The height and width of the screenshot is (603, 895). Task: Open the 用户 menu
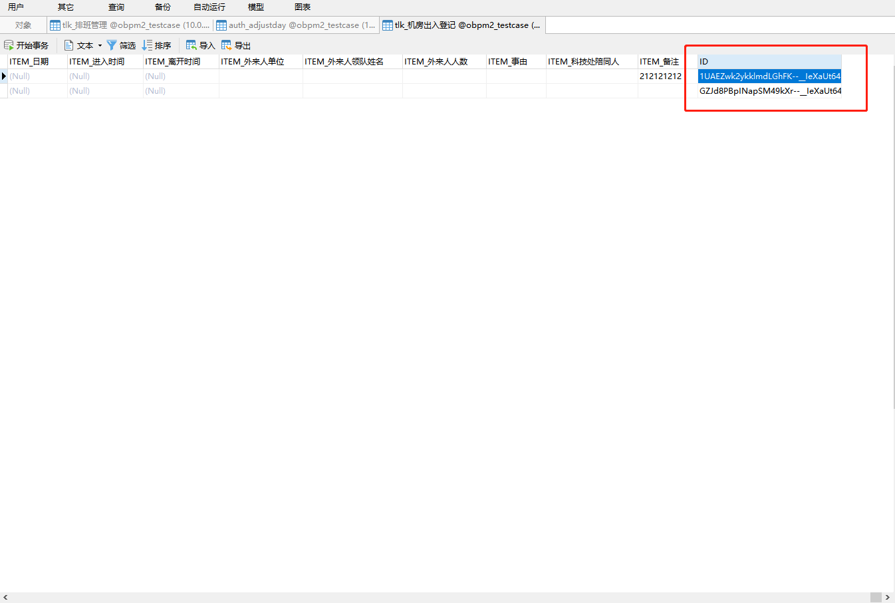click(16, 7)
